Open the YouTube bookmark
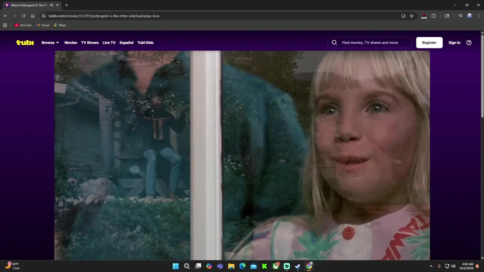 [23, 25]
